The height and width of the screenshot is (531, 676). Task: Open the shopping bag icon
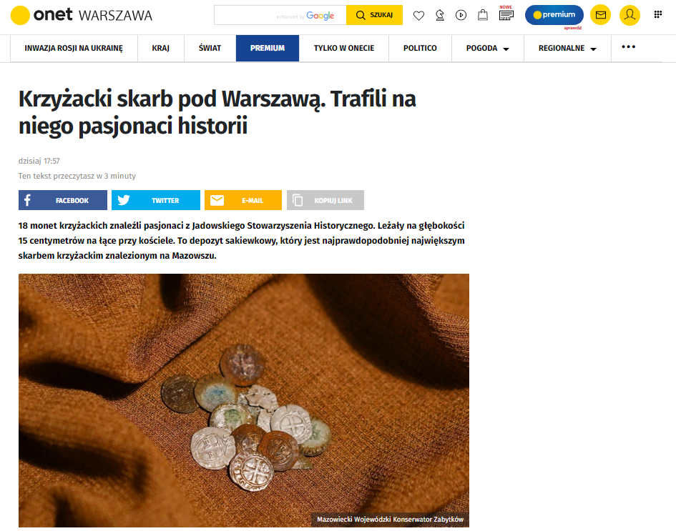(x=483, y=16)
